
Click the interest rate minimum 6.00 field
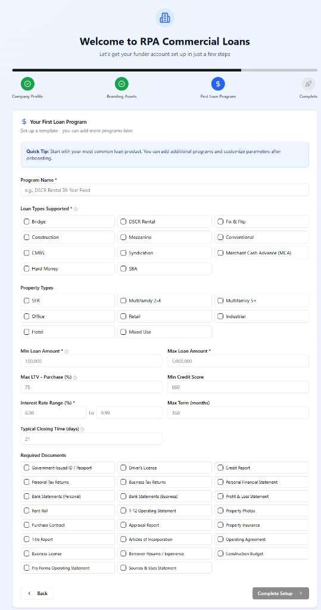54,413
